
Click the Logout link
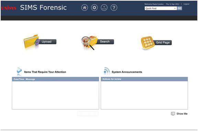[x=186, y=4]
